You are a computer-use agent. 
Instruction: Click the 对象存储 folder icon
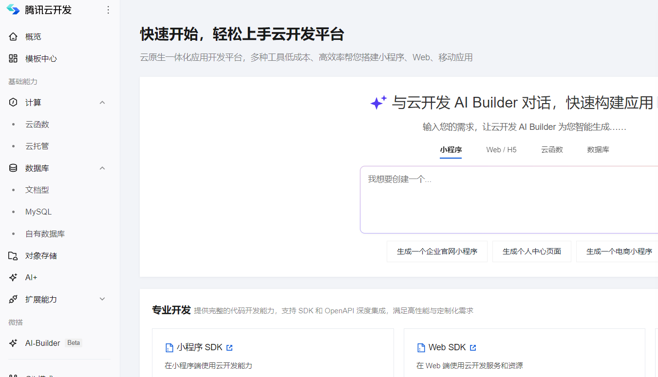tap(13, 255)
